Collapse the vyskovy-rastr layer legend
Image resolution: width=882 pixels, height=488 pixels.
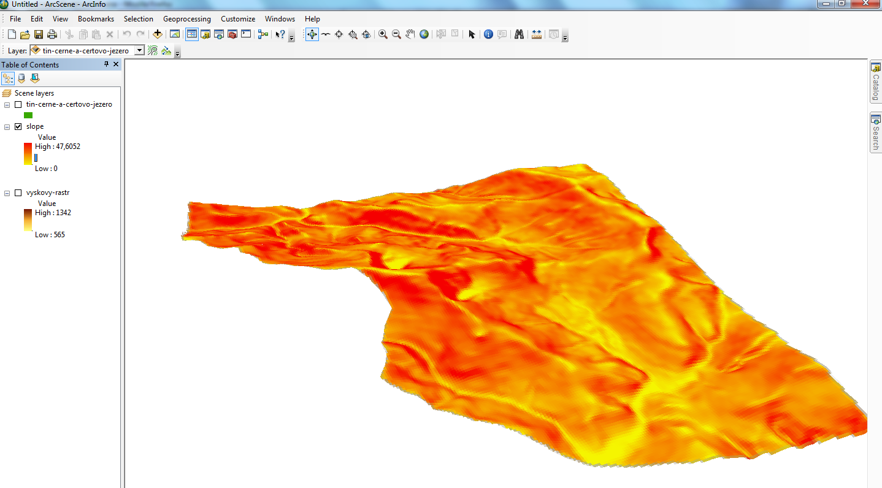tap(7, 193)
